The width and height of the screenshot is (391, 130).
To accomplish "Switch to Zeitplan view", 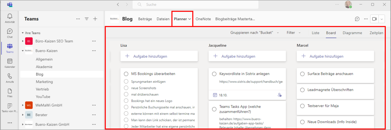I will 376,33.
